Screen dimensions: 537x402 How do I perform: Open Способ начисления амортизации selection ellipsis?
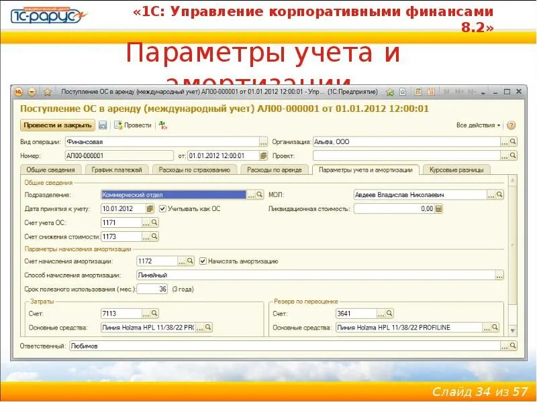[499, 275]
